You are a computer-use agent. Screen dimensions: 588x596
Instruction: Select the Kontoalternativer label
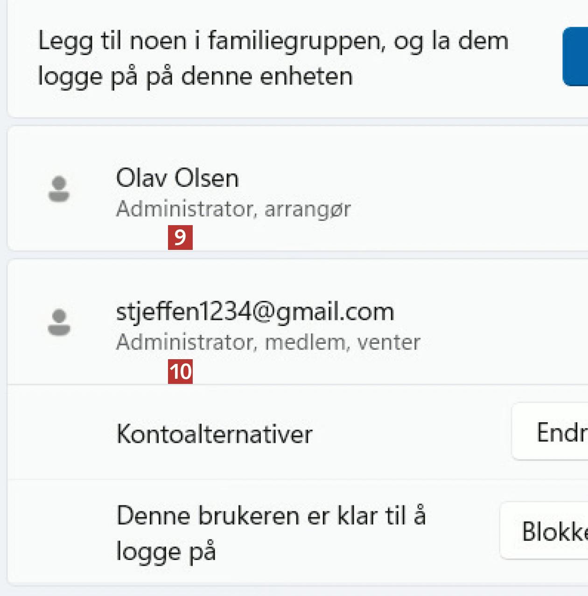(214, 434)
